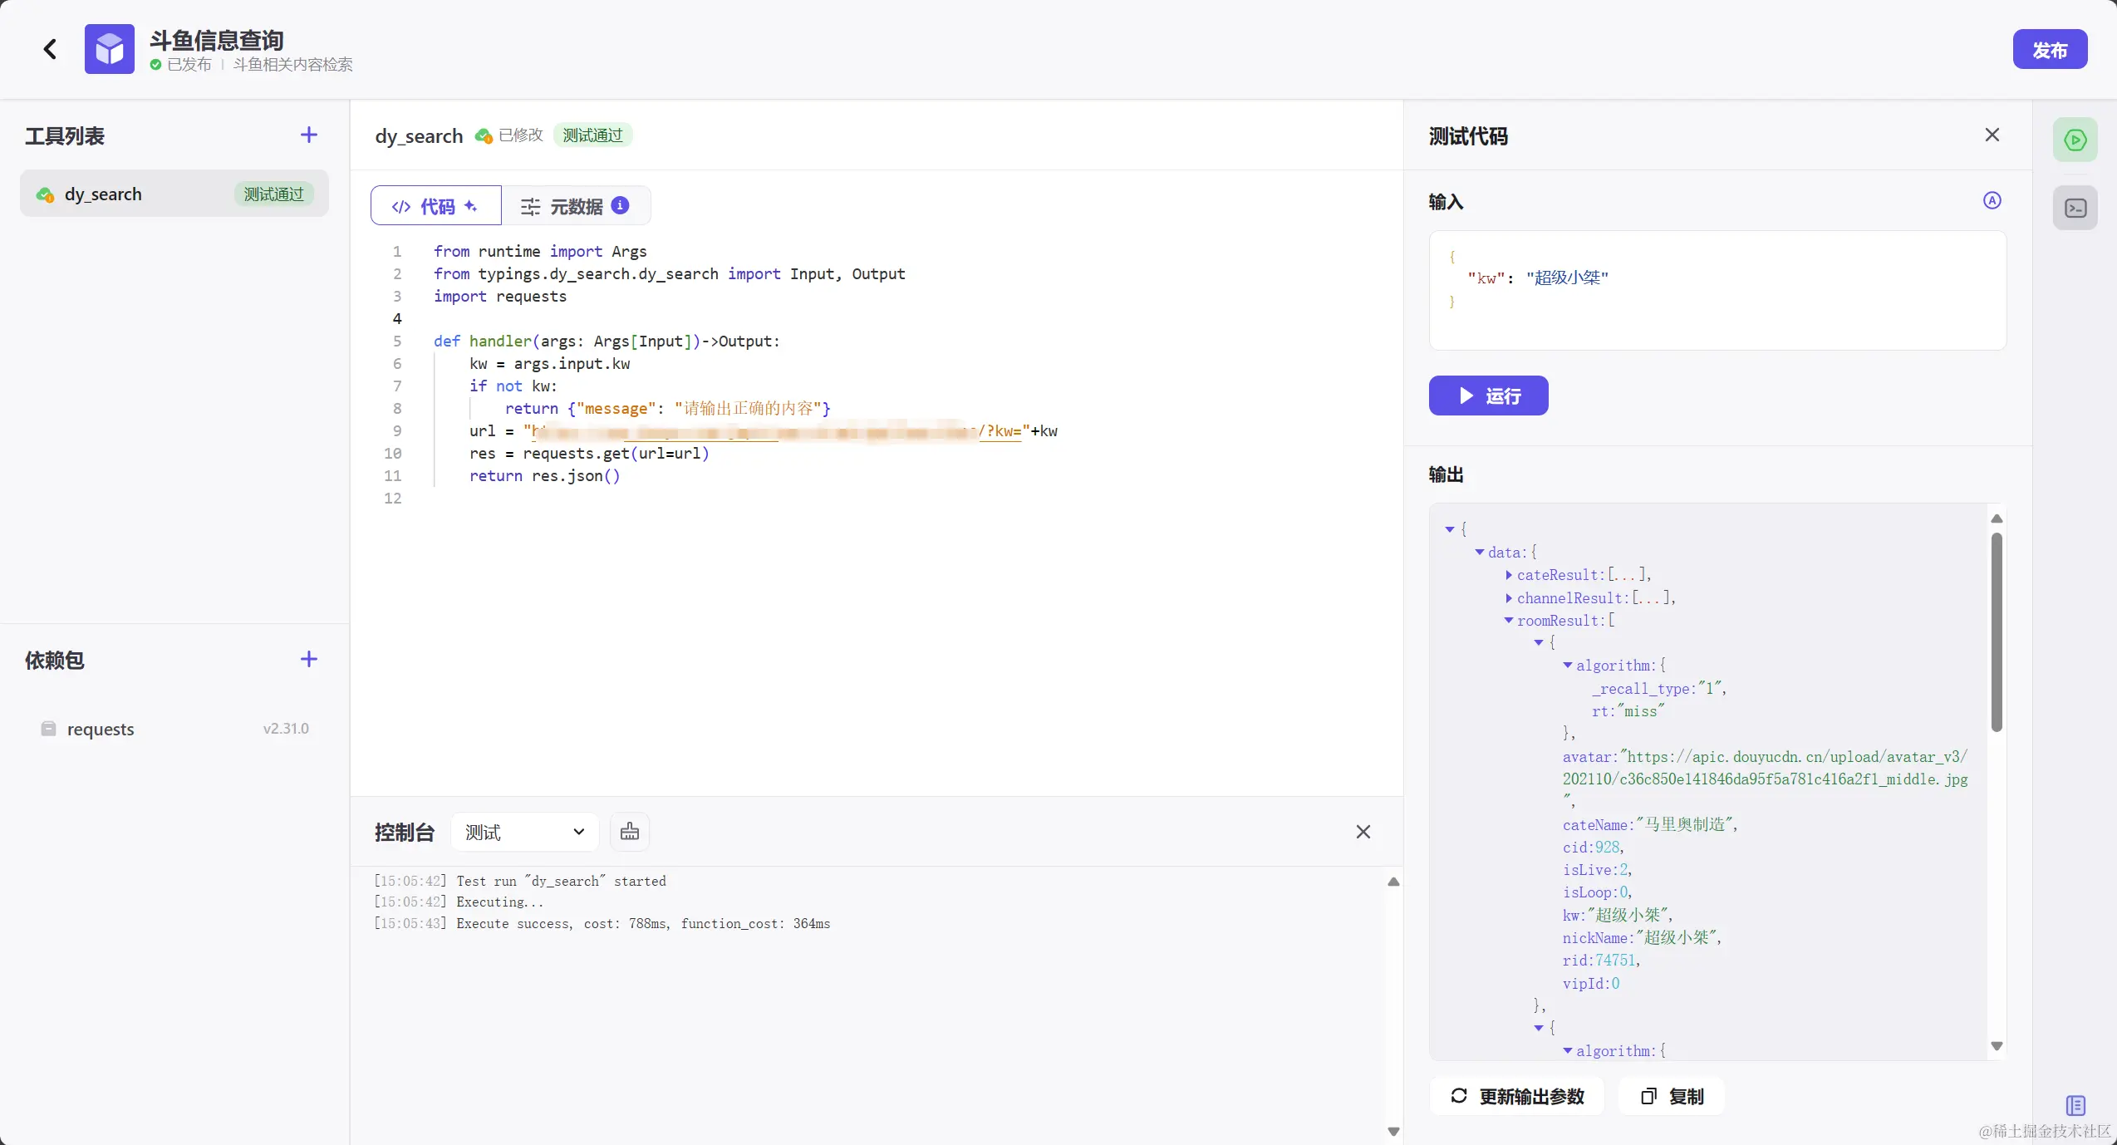
Task: Click the 运行 run button
Action: coord(1487,396)
